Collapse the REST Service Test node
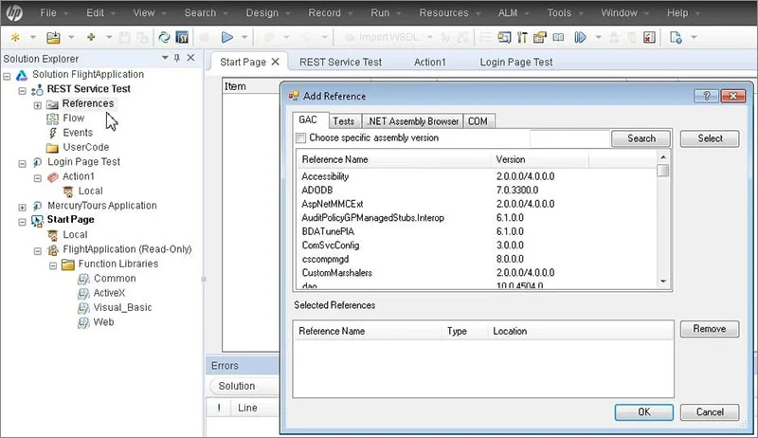Viewport: 758px width, 438px height. tap(22, 90)
